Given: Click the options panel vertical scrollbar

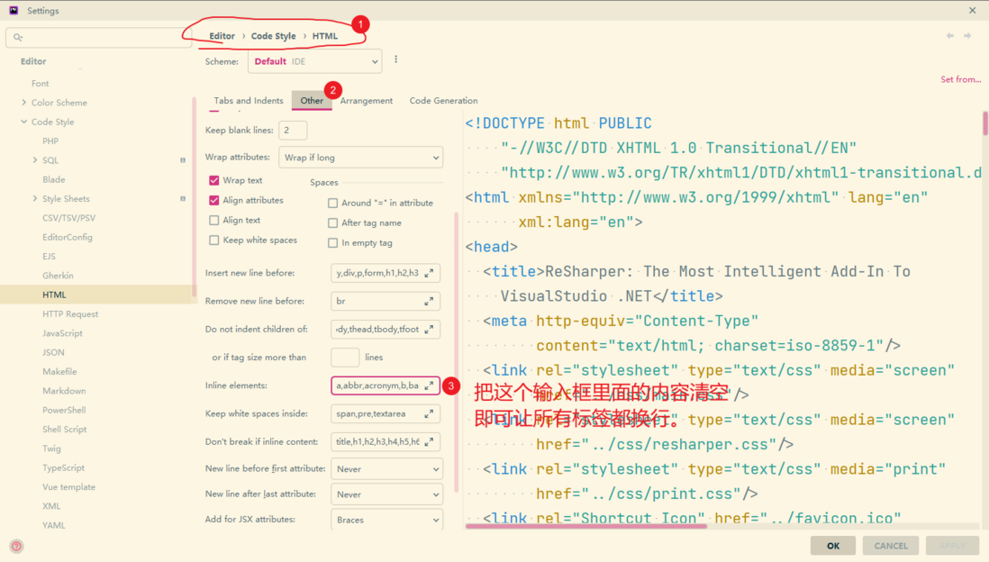Looking at the screenshot, I should click(x=456, y=353).
